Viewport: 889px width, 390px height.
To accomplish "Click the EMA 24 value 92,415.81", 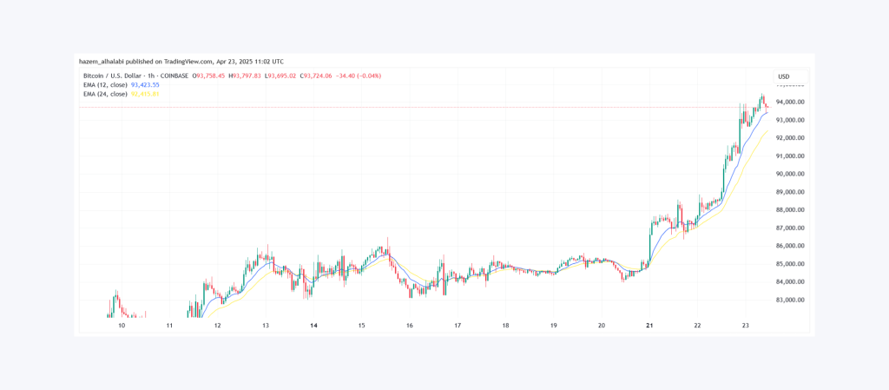I will (x=145, y=93).
